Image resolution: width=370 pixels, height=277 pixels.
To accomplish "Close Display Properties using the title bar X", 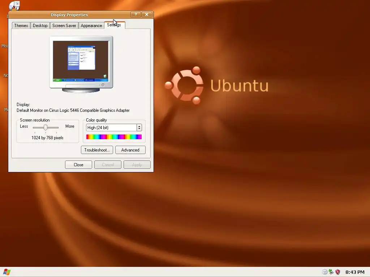I will click(147, 14).
